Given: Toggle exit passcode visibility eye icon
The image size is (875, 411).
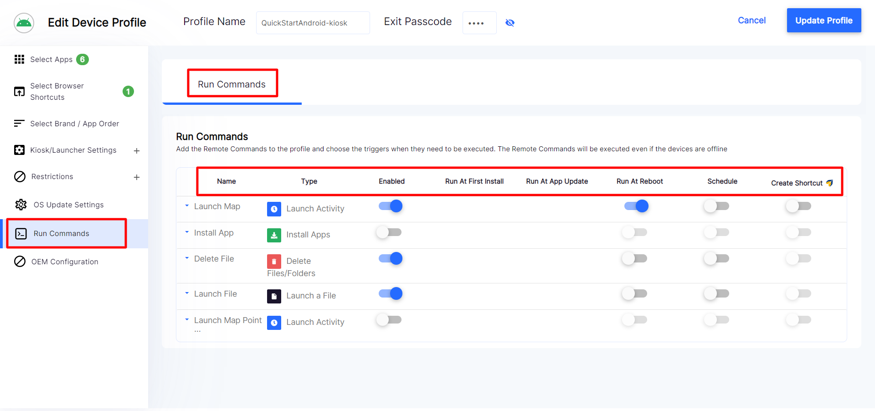Looking at the screenshot, I should [x=510, y=23].
